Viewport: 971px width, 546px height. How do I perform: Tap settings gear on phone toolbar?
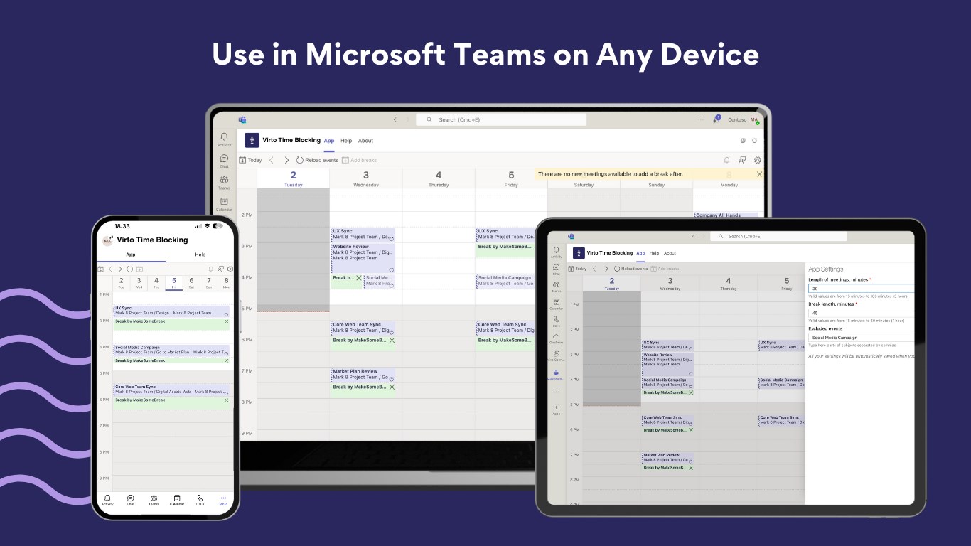point(230,269)
